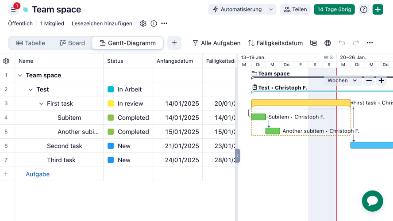Collapse the First task row

(41, 103)
